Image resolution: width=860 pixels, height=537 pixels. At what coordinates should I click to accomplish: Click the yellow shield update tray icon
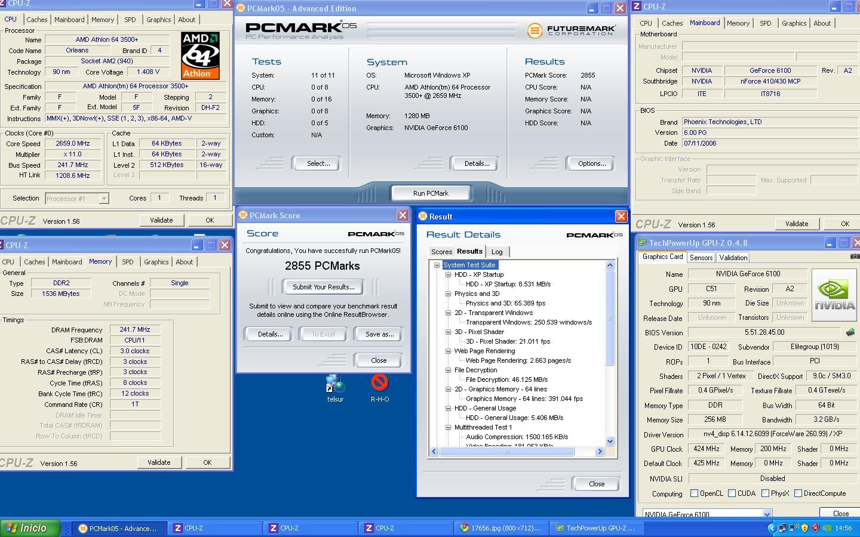(x=805, y=528)
